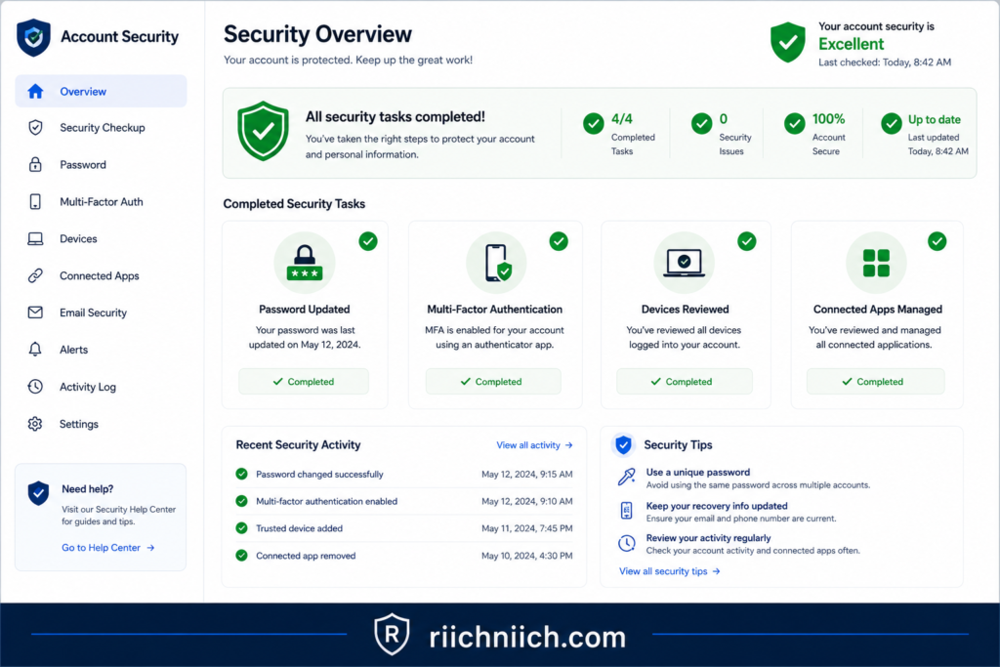Click the Security Checkup shield icon

(x=36, y=128)
